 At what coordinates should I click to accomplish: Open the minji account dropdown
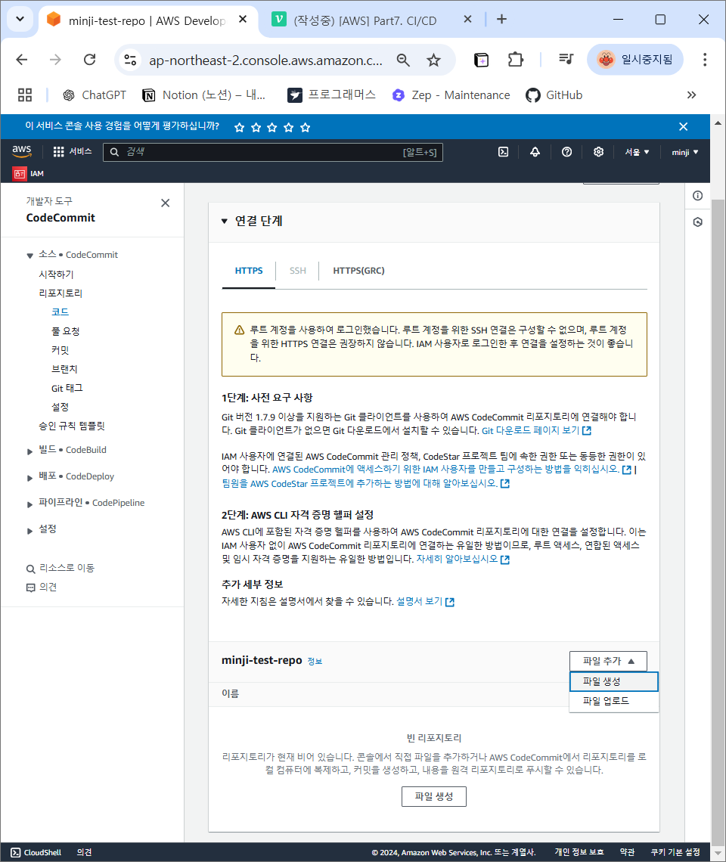pos(684,152)
